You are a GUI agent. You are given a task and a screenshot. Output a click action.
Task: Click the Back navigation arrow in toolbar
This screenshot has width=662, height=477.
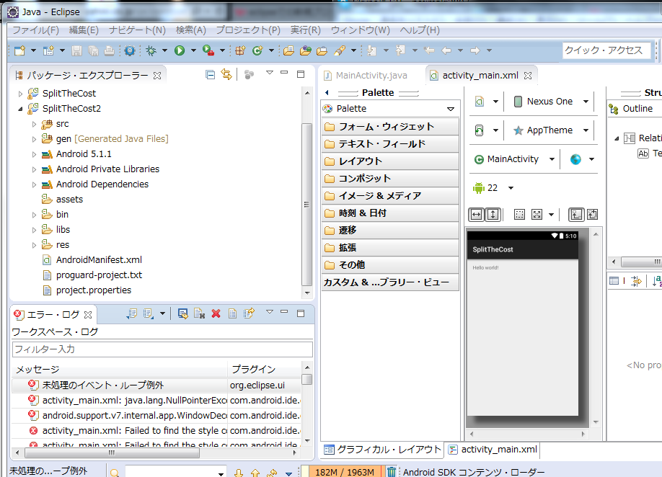(446, 50)
